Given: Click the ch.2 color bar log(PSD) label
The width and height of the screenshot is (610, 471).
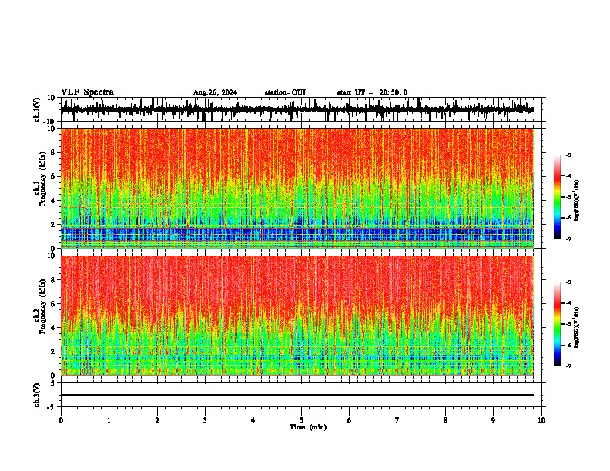Looking at the screenshot, I should (x=576, y=327).
